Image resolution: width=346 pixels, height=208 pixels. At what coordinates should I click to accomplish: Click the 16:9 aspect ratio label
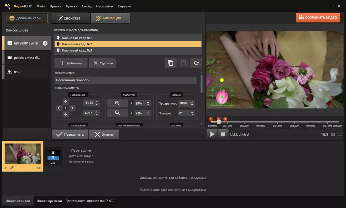coord(325,134)
